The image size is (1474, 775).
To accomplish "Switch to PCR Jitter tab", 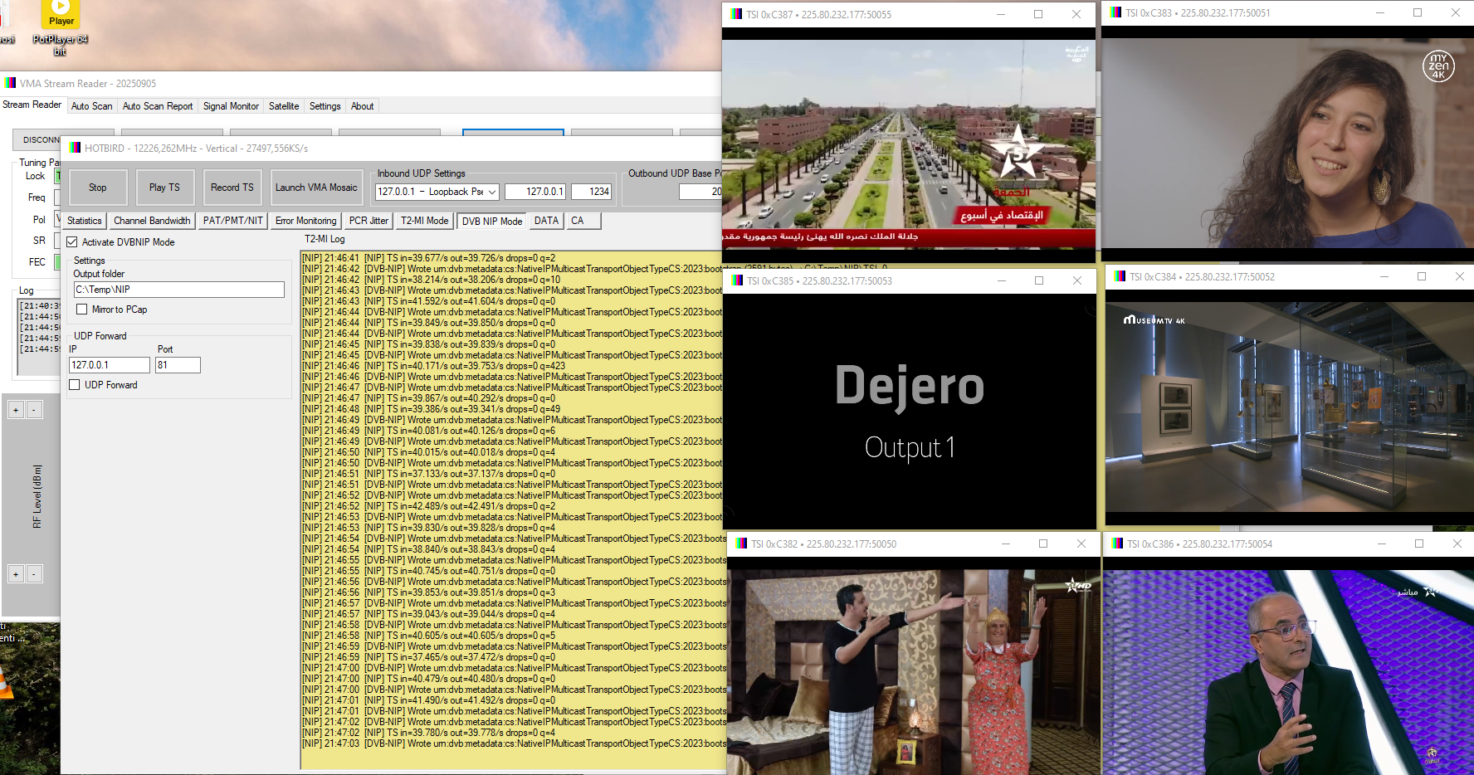I will (x=368, y=221).
